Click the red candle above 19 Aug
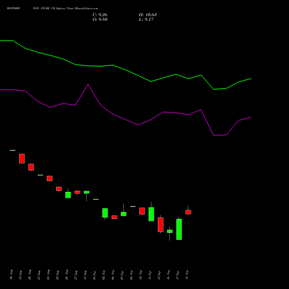 (22, 158)
